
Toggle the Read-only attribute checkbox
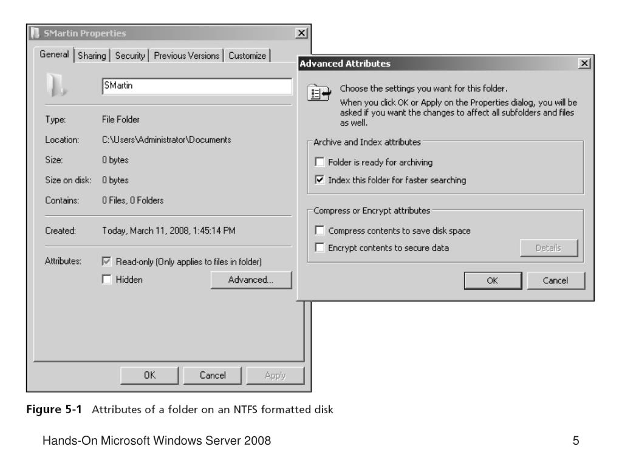point(107,261)
